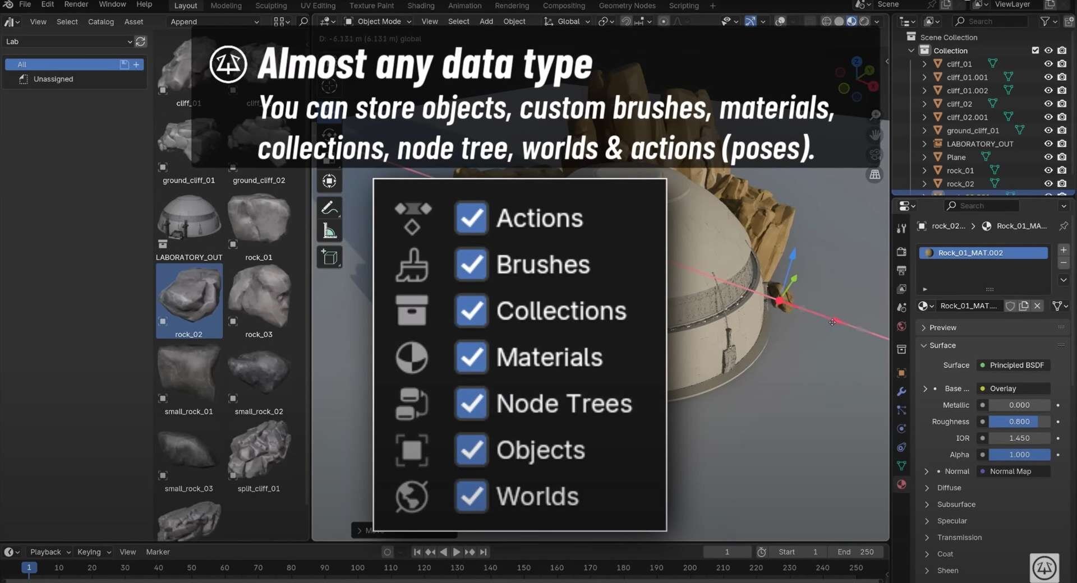
Task: Select the Add Cube tool
Action: pos(329,258)
